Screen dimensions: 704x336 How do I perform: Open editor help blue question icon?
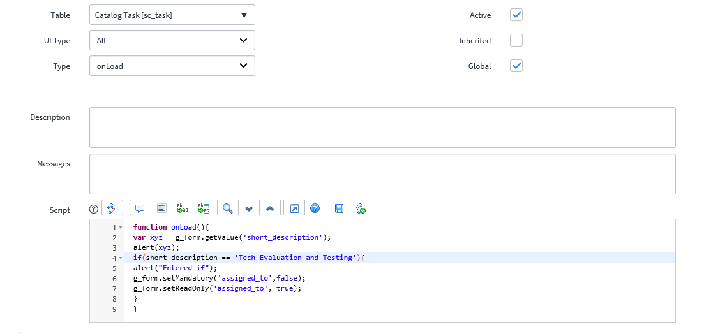pos(315,208)
